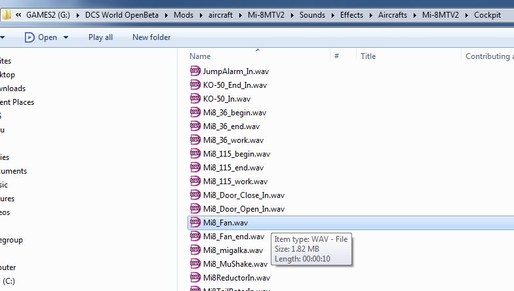Go to Sounds folder breadcrumb

312,15
